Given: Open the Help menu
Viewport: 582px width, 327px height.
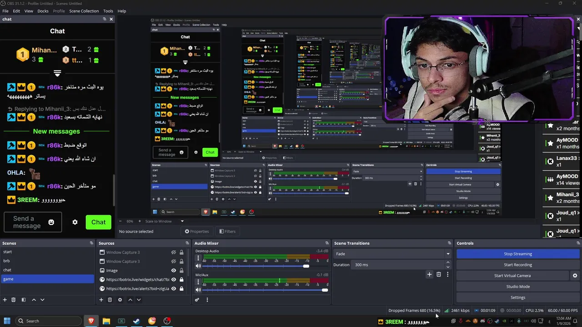Looking at the screenshot, I should click(x=122, y=11).
